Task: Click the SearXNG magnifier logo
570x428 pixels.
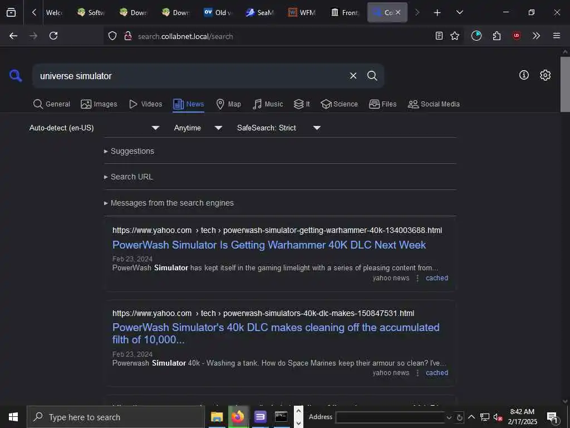Action: 15,76
